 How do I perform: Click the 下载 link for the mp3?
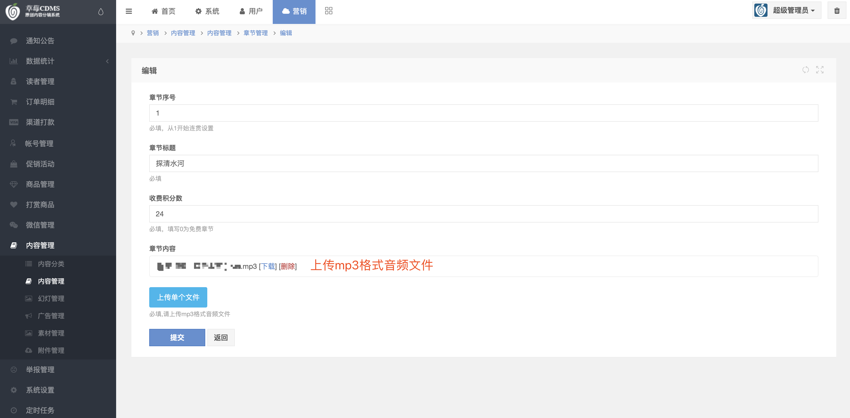(x=268, y=266)
